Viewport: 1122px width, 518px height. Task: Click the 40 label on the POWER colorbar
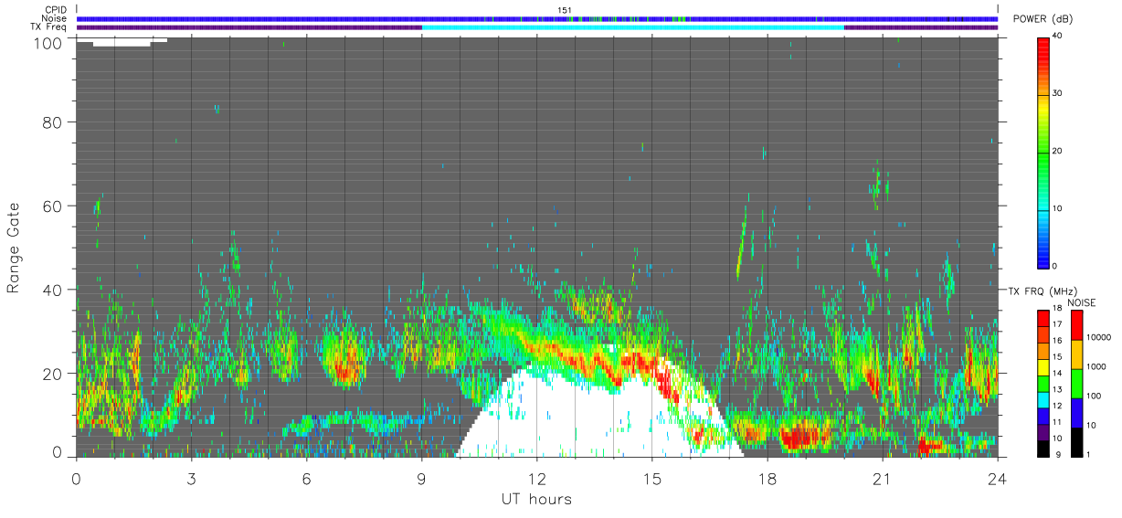[1056, 36]
